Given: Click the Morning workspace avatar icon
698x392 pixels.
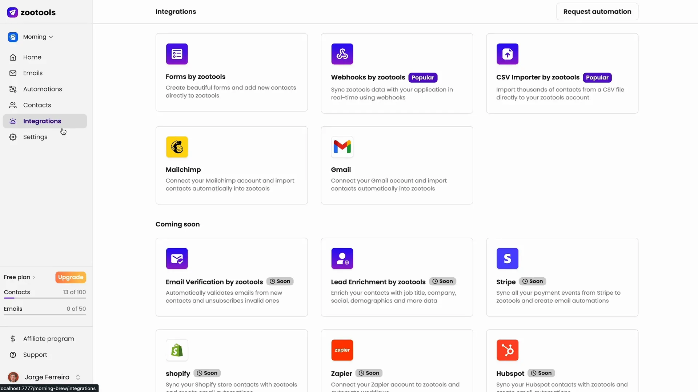Looking at the screenshot, I should pos(13,37).
